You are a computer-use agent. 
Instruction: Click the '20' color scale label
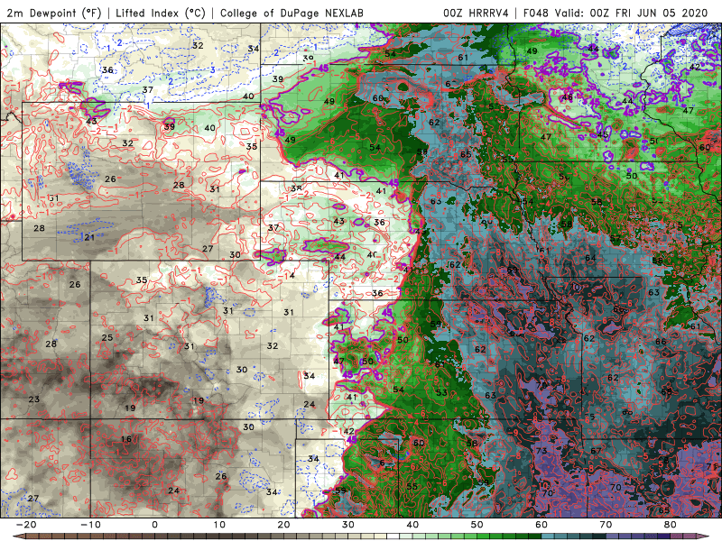[283, 525]
